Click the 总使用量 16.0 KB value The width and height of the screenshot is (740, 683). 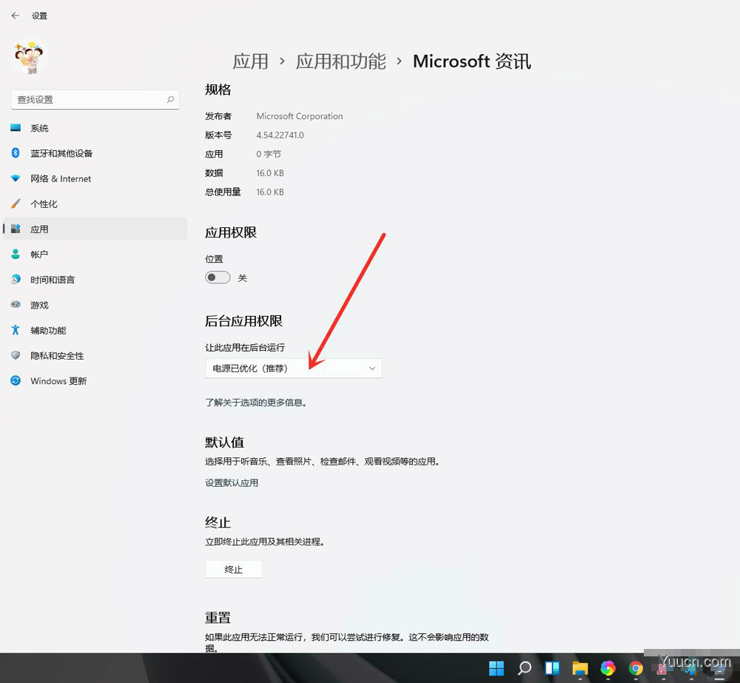click(x=270, y=192)
